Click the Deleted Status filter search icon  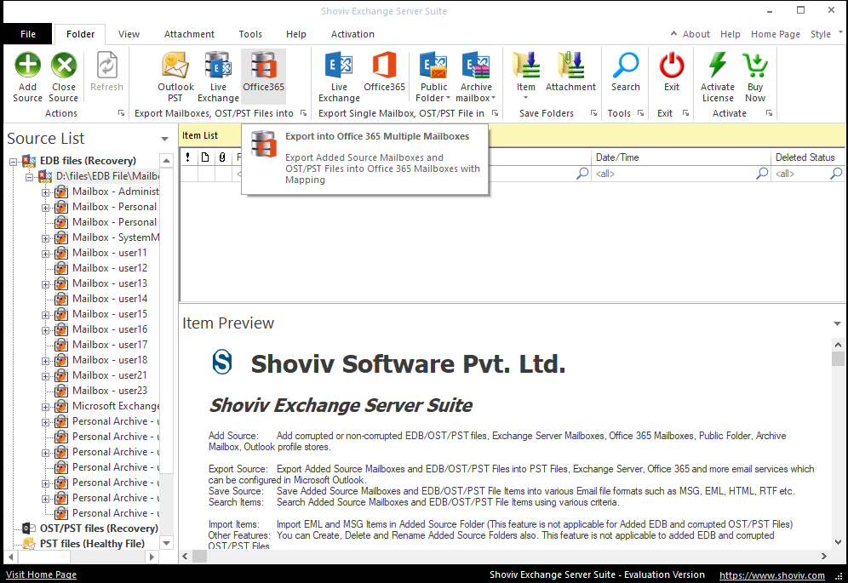click(836, 173)
